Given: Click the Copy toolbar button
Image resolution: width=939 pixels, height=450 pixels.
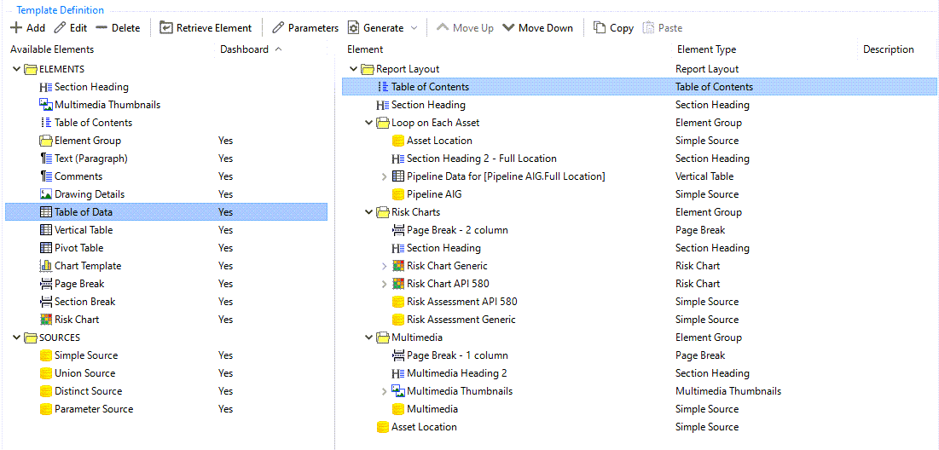Looking at the screenshot, I should coord(614,28).
